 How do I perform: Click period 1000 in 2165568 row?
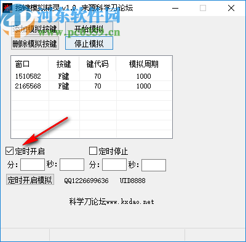(x=144, y=86)
